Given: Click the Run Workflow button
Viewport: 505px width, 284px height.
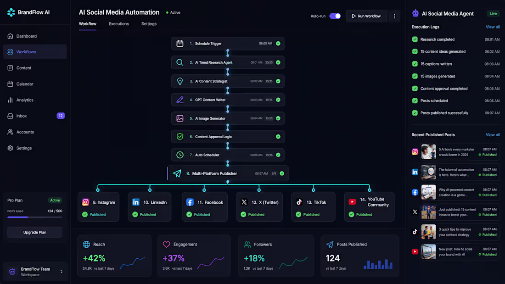Looking at the screenshot, I should click(366, 16).
